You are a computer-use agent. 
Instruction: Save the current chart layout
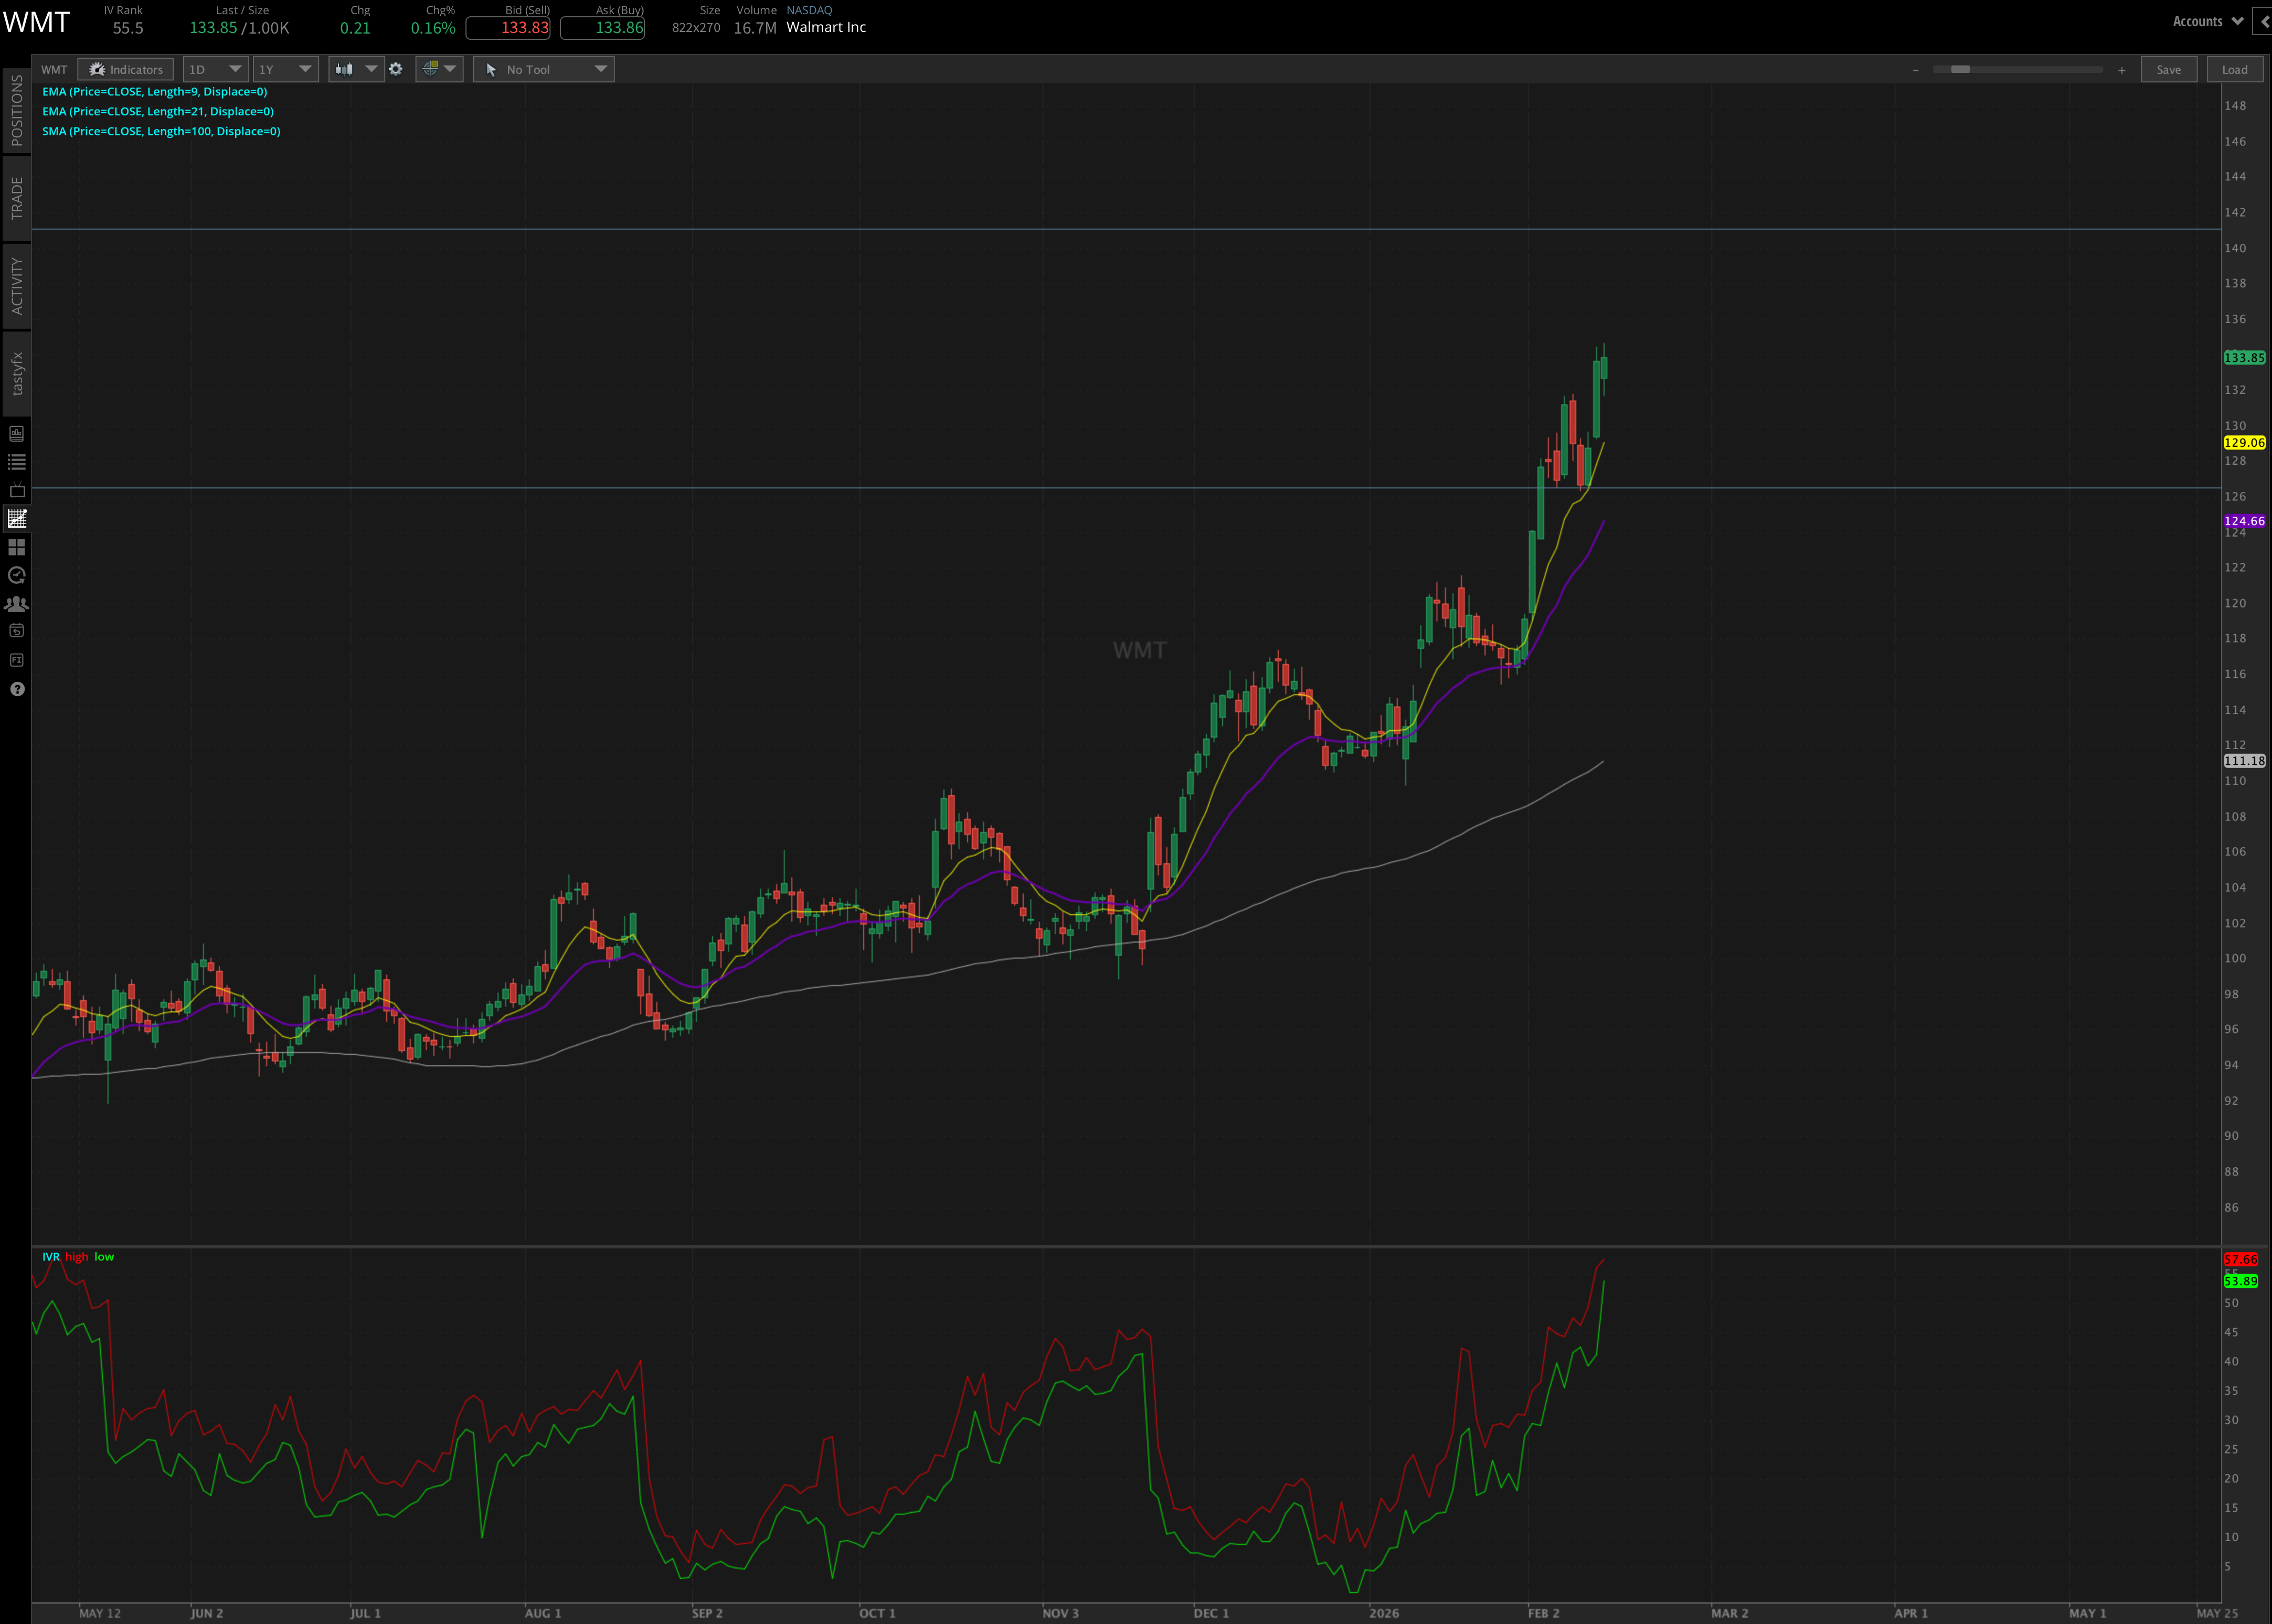pos(2169,69)
